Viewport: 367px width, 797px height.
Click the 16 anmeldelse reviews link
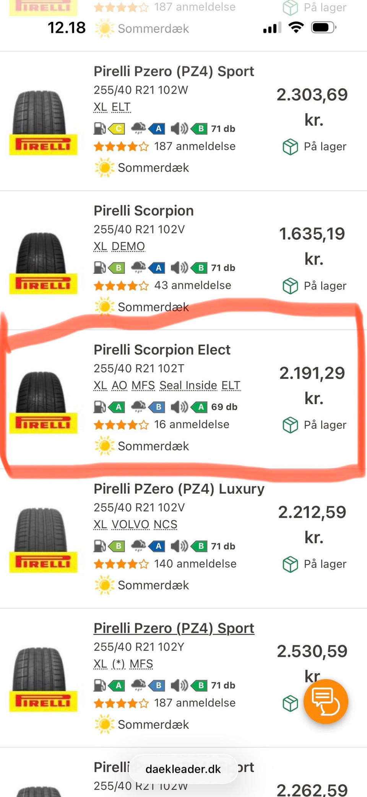click(192, 424)
